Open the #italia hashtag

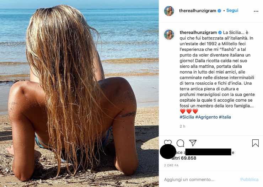point(225,117)
